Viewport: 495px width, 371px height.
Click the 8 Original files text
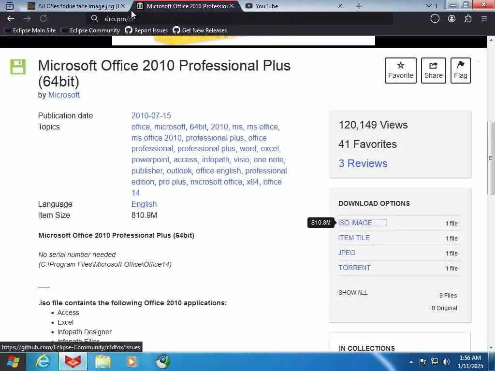[444, 308]
